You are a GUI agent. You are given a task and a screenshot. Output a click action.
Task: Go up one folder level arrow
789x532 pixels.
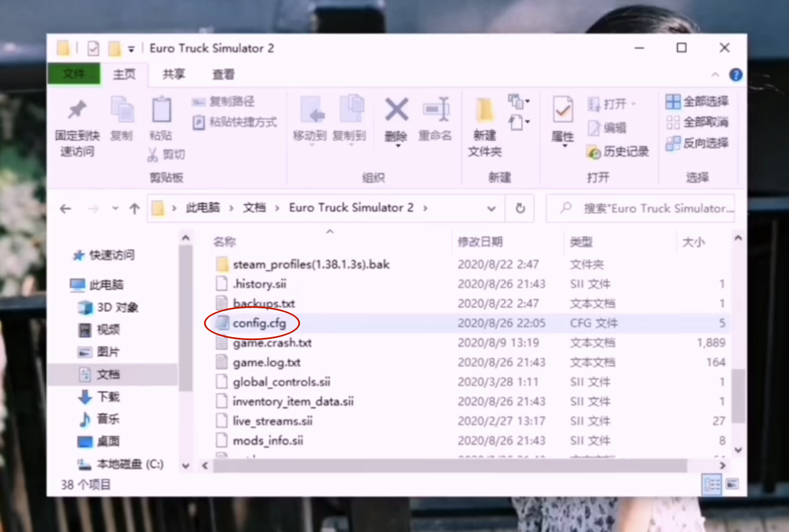click(x=134, y=209)
